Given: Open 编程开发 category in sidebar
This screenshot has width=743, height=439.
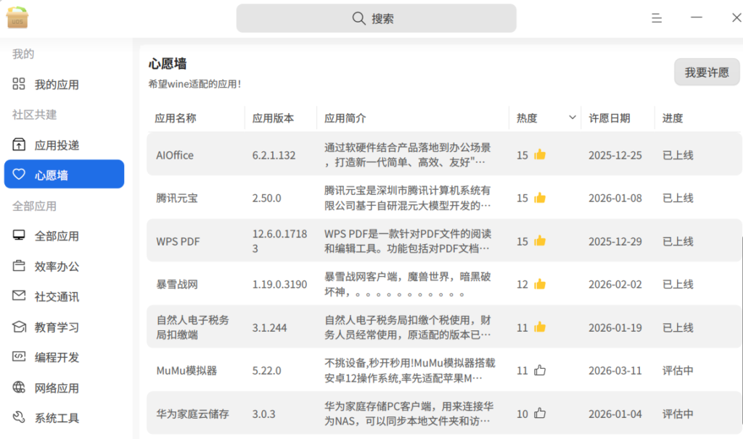Looking at the screenshot, I should [57, 357].
